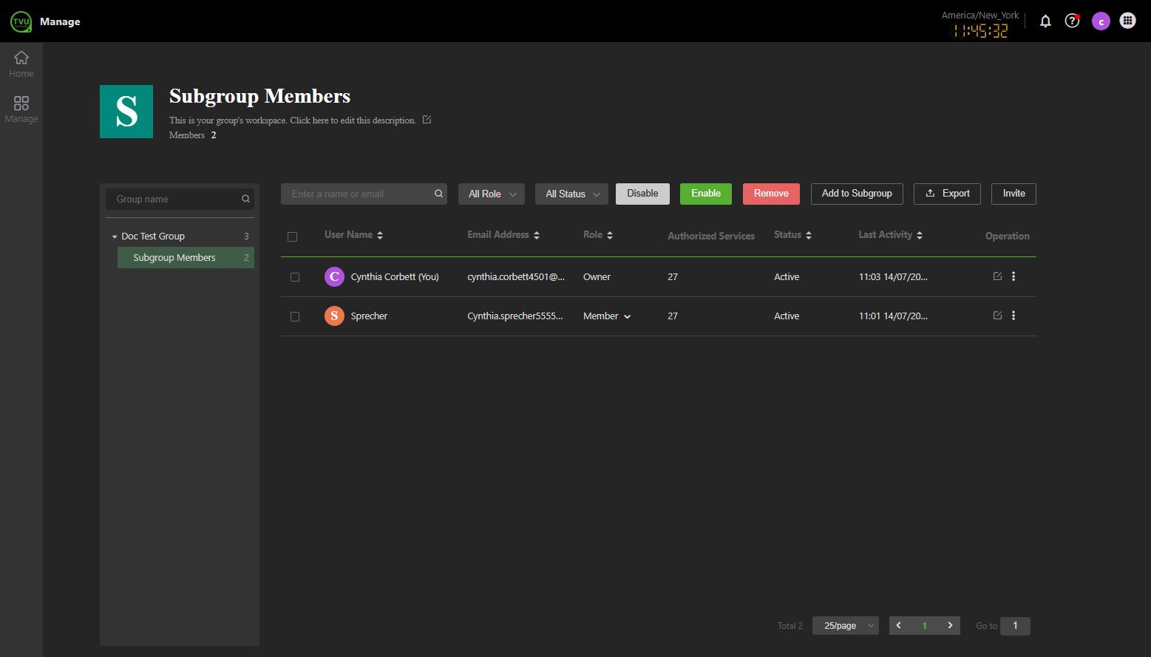Click Last Activity 11:03 14/07/20...
The height and width of the screenshot is (657, 1151).
(893, 276)
